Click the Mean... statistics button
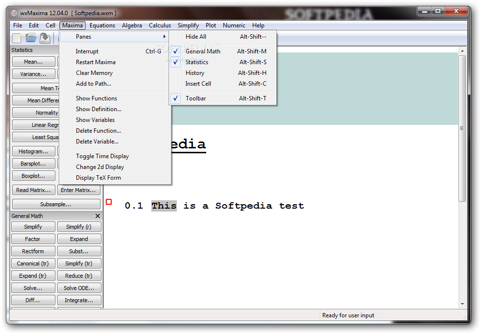The image size is (481, 334). 34,62
